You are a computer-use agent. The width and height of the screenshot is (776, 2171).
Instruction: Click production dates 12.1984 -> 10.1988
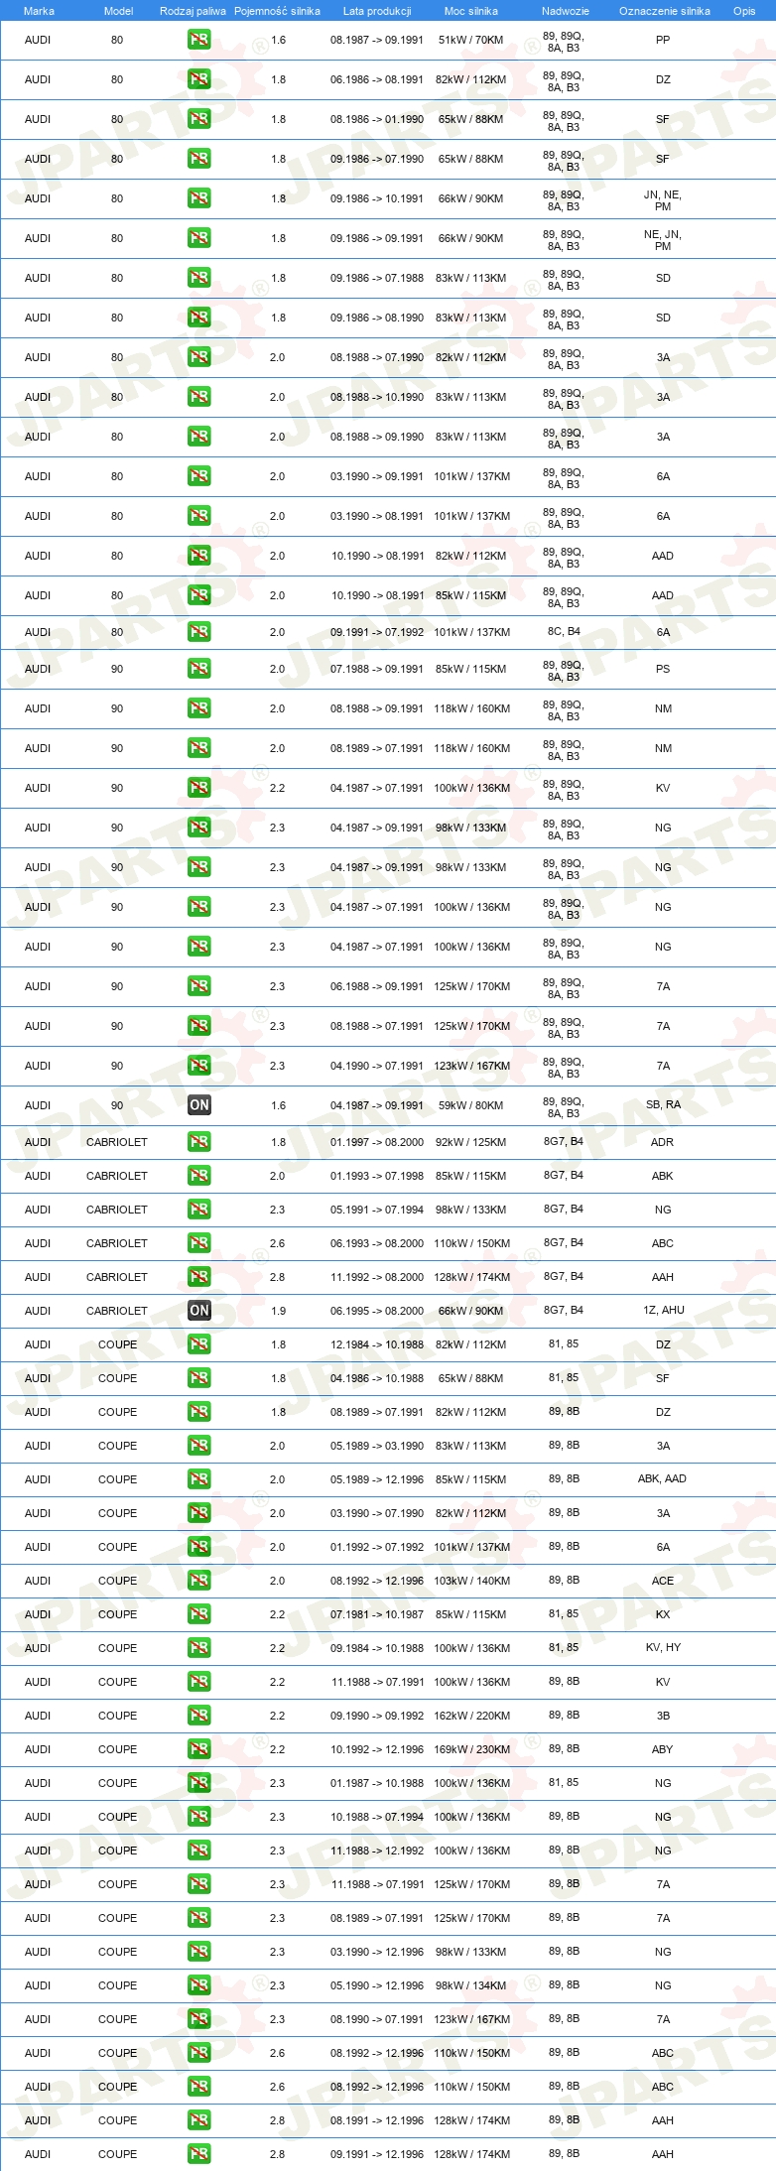point(377,1344)
